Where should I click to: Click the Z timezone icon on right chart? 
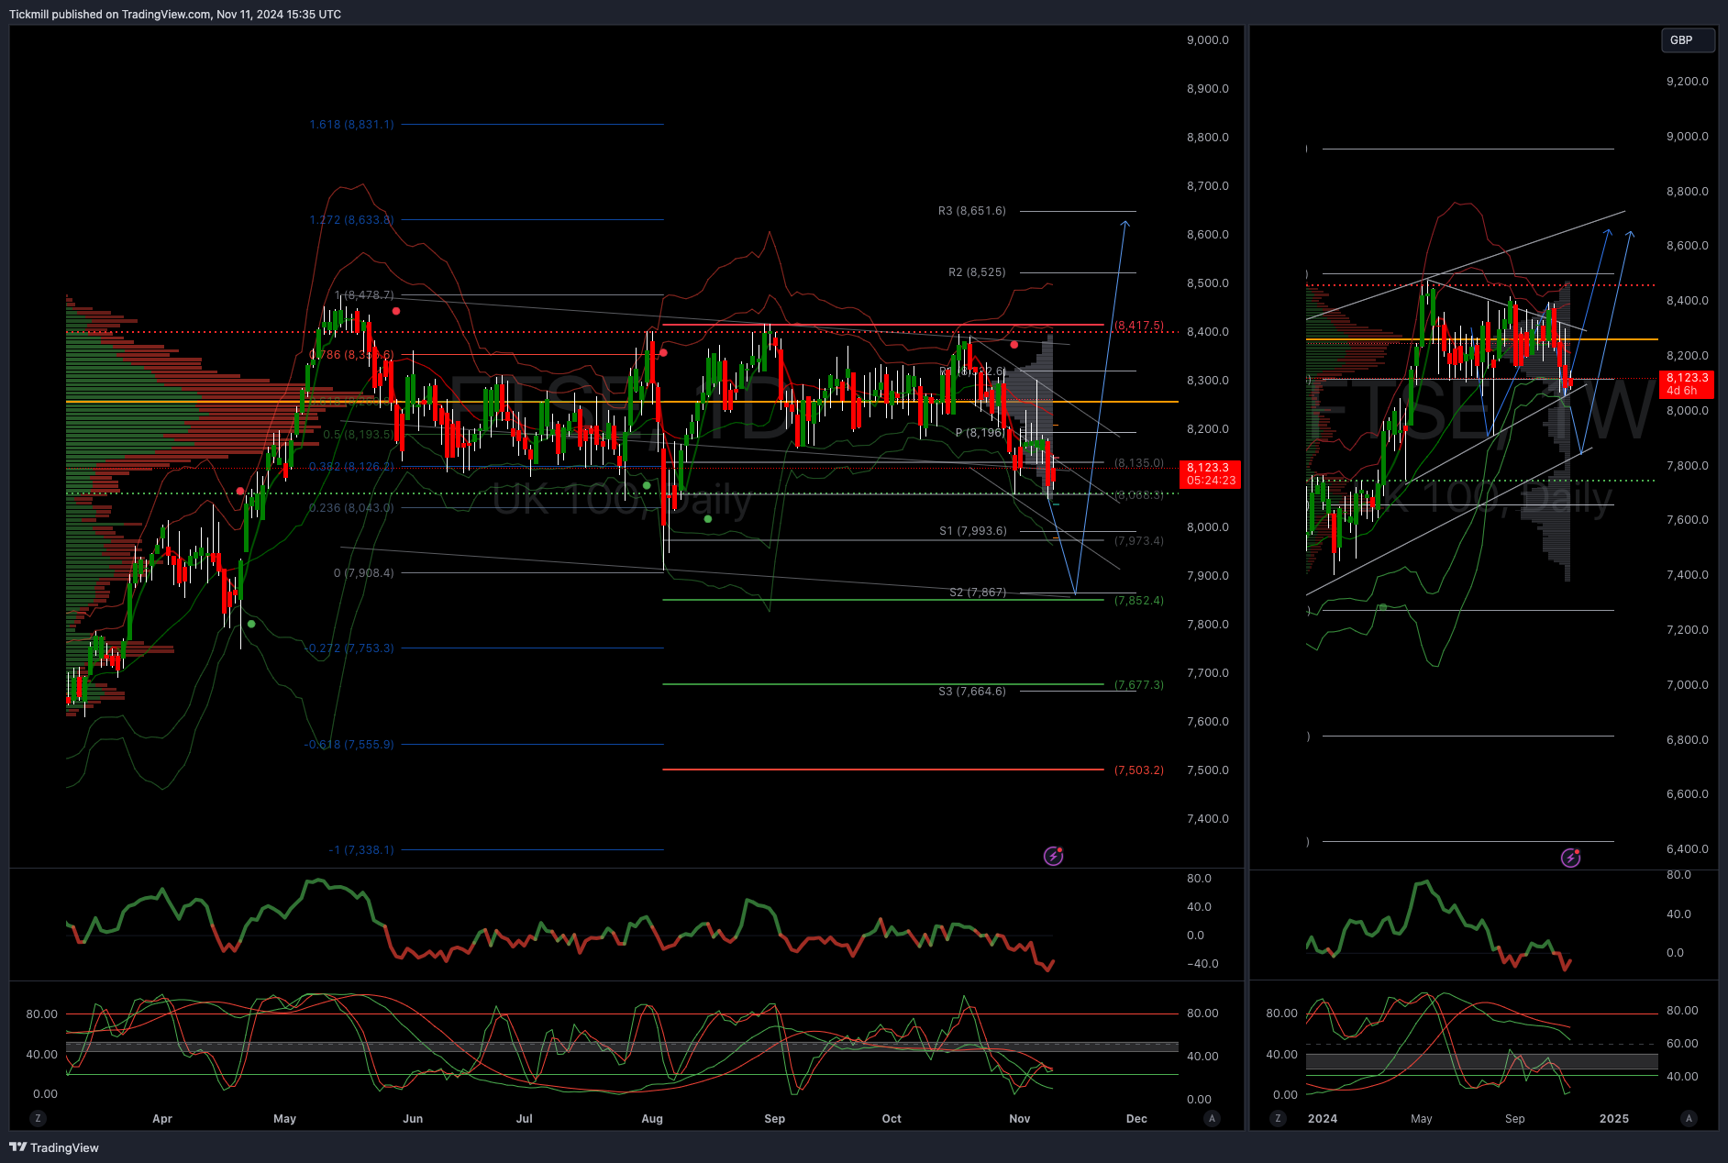pyautogui.click(x=1278, y=1118)
